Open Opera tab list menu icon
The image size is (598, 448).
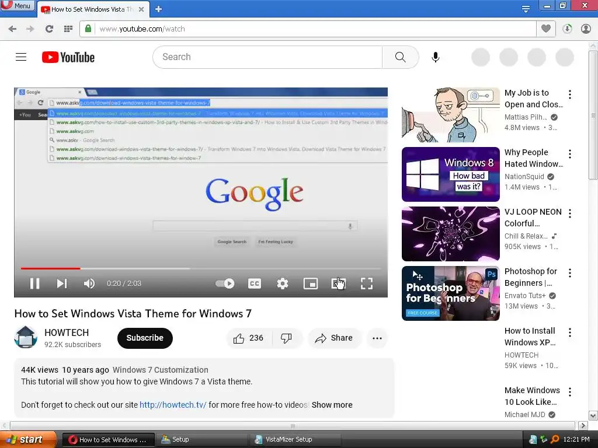point(526,9)
